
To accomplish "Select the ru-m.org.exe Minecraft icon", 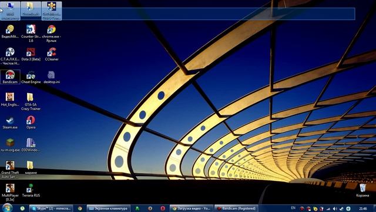I will click(x=10, y=145).
